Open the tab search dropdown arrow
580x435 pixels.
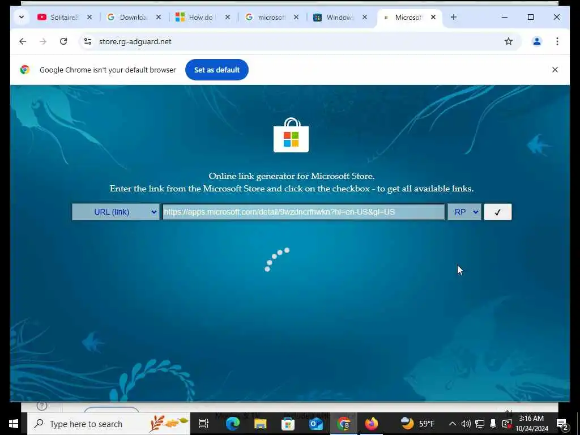(22, 17)
